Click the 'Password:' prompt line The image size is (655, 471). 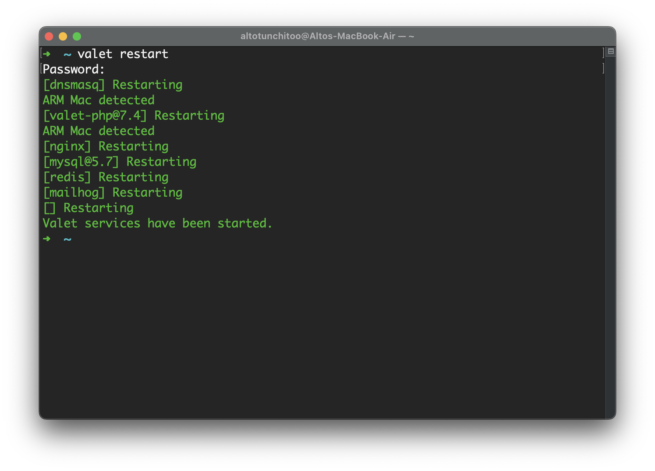74,69
